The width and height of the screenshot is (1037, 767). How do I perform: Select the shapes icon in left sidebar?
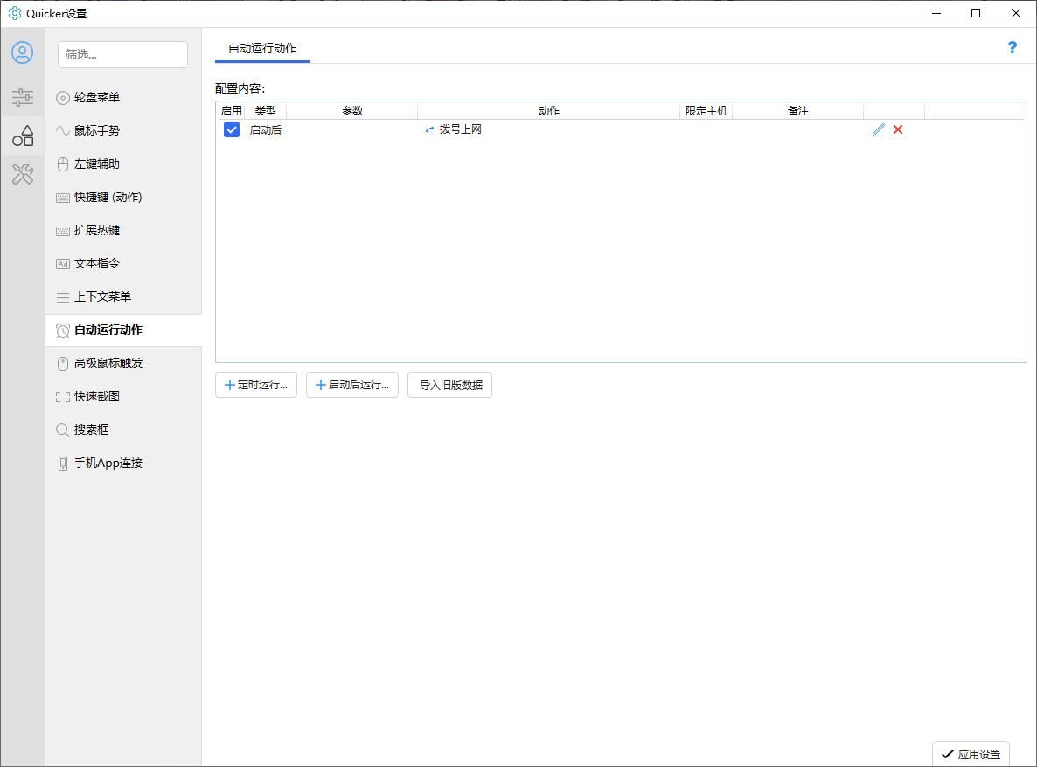pyautogui.click(x=23, y=136)
